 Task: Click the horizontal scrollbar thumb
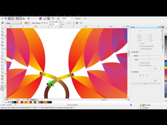pos(104,99)
